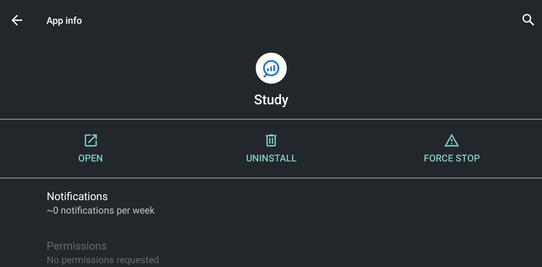Image resolution: width=542 pixels, height=267 pixels.
Task: Click the trash can icon
Action: tap(271, 140)
